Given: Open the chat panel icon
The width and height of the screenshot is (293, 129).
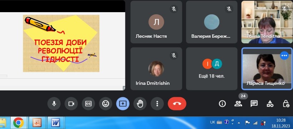Looking at the screenshot, I should (x=254, y=104).
